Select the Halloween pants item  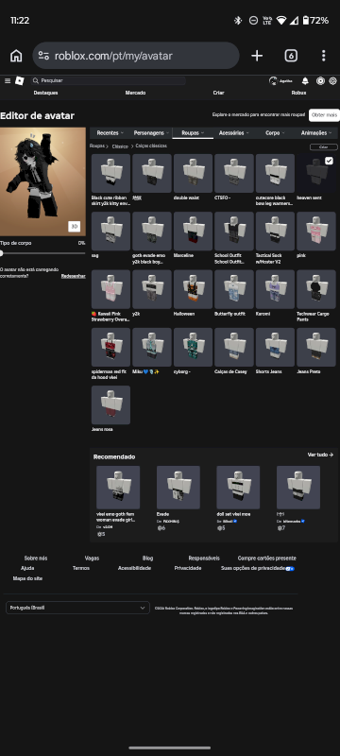pos(193,289)
